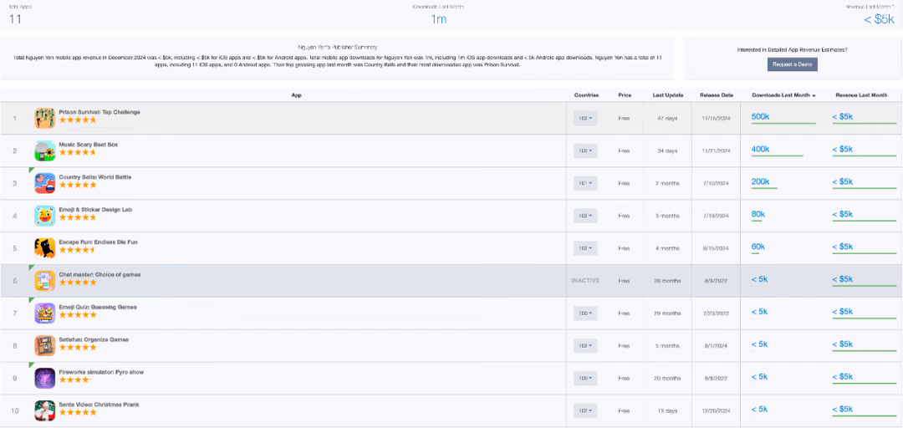The image size is (903, 428).
Task: Click the star rating under Country Balls
Action: (78, 185)
